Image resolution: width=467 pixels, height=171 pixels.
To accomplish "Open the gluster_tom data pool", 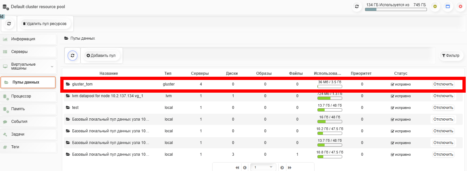I will tap(82, 84).
